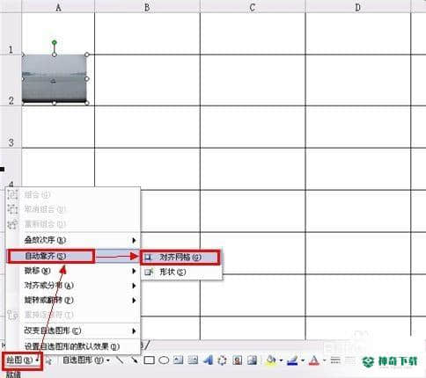Insert a horizontal text box
The height and width of the screenshot is (378, 426).
178,360
